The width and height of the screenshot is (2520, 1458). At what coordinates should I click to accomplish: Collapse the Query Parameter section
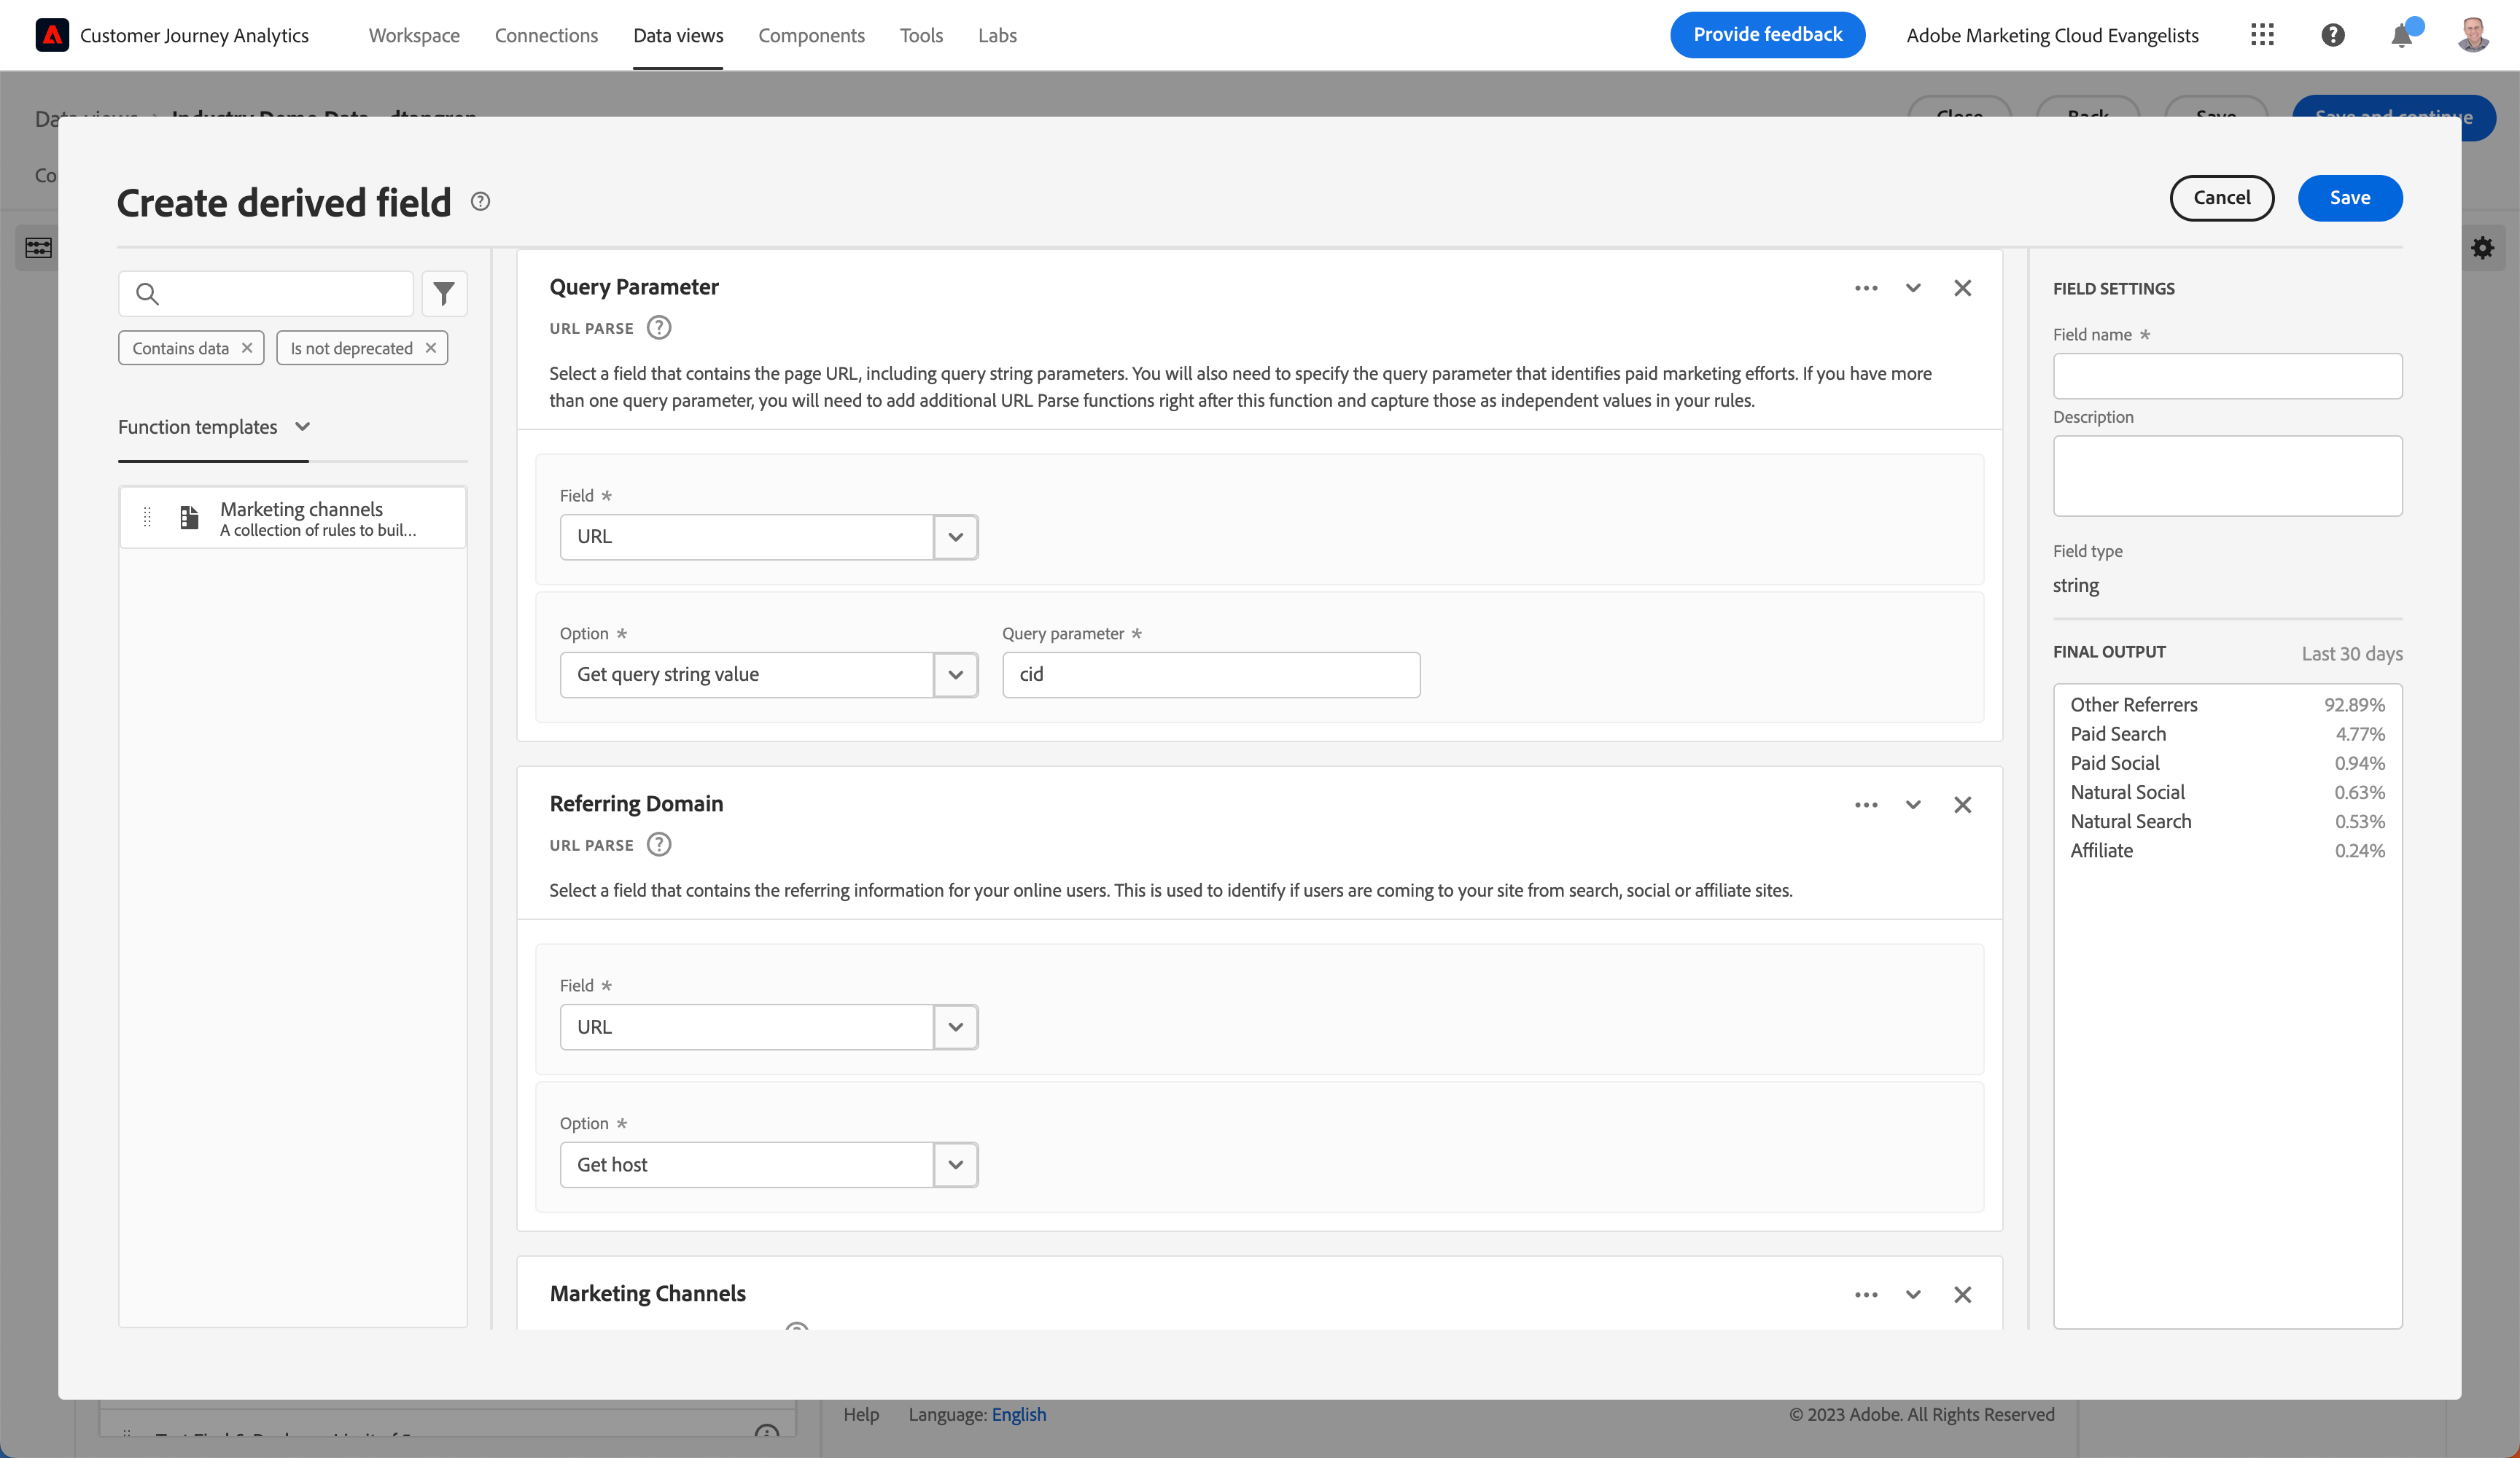1913,288
